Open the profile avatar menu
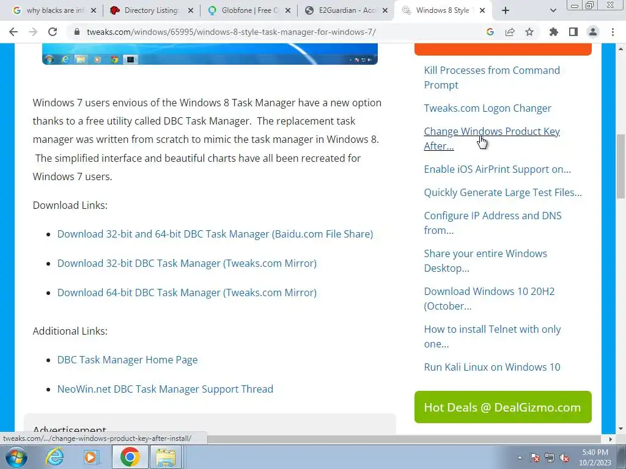Screen dimensions: 626x469 click(593, 32)
